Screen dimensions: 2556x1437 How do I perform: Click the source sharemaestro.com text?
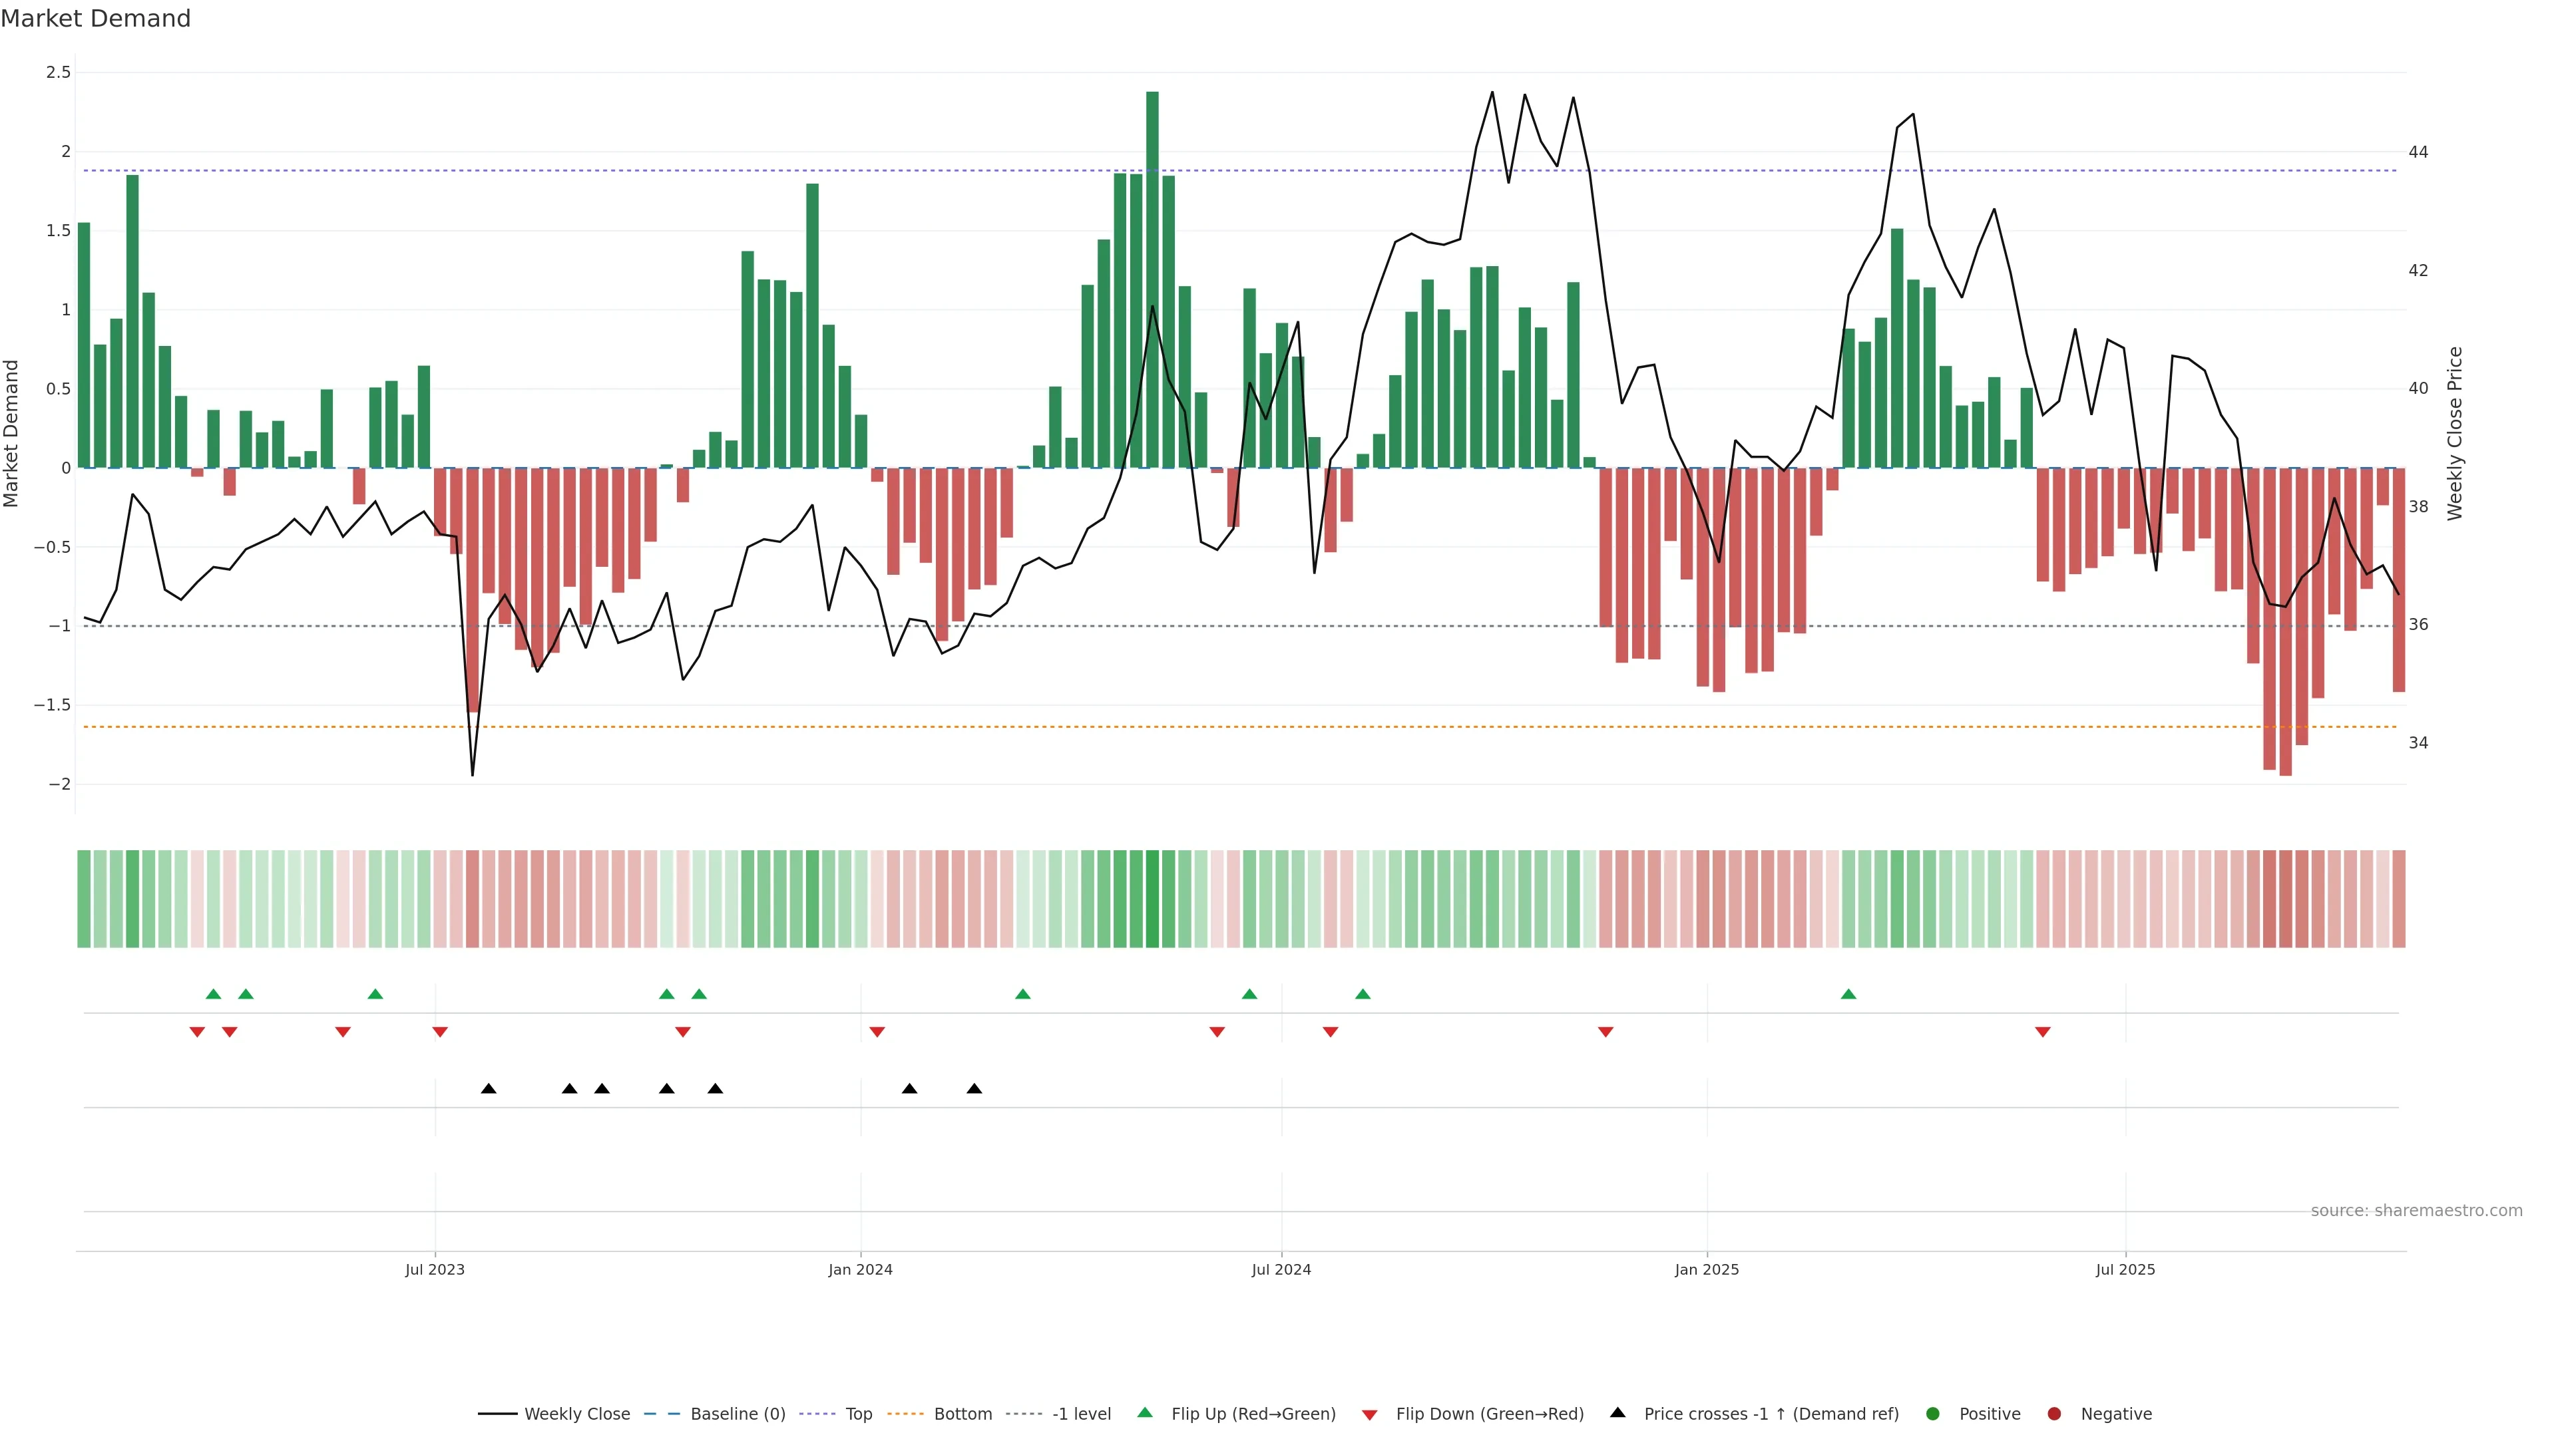point(2416,1211)
